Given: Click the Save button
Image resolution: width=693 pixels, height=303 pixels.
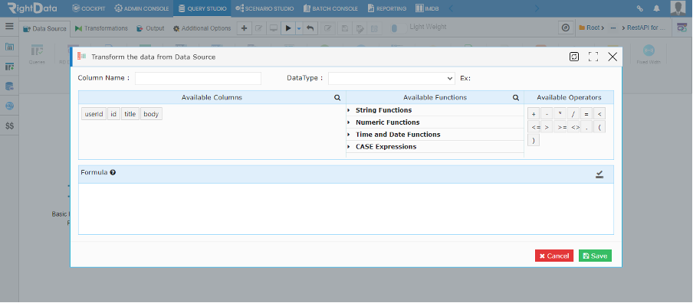Looking at the screenshot, I should click(x=596, y=256).
